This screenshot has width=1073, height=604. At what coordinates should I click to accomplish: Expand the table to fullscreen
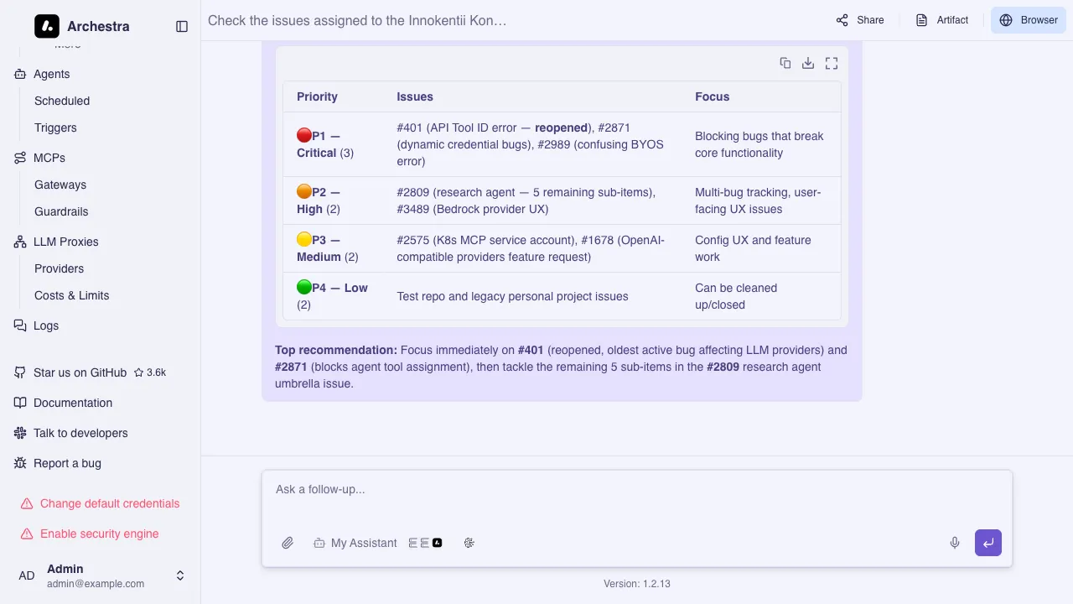click(832, 63)
